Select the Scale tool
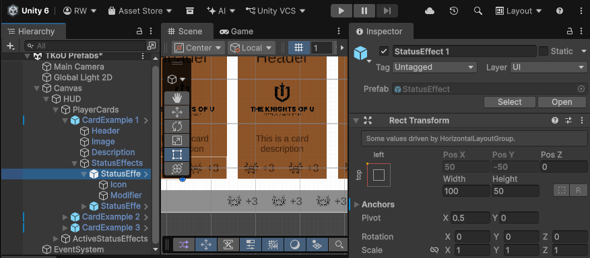This screenshot has width=590, height=258. 177,140
